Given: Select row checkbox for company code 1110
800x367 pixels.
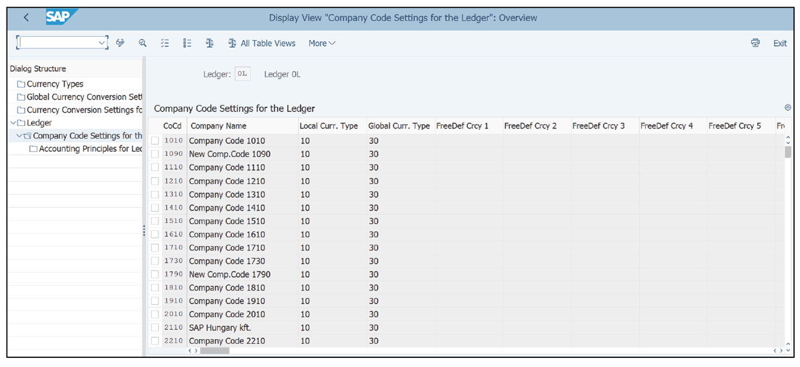Looking at the screenshot, I should click(x=155, y=168).
